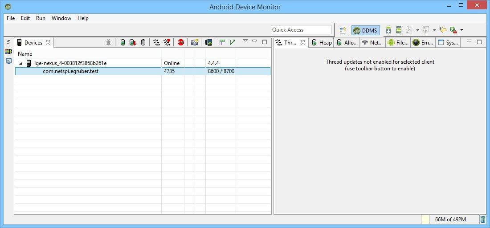490x228 pixels.
Task: Switch to the Network Statistics tab
Action: click(372, 43)
